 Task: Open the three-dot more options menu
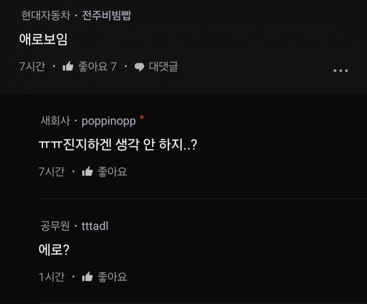point(341,70)
